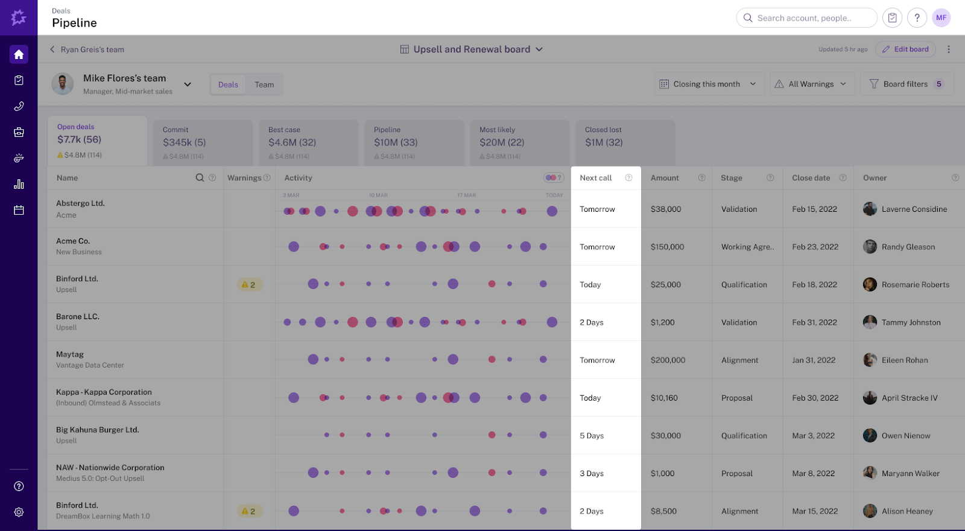Open the phone calls sidebar icon
Image resolution: width=965 pixels, height=531 pixels.
click(19, 107)
